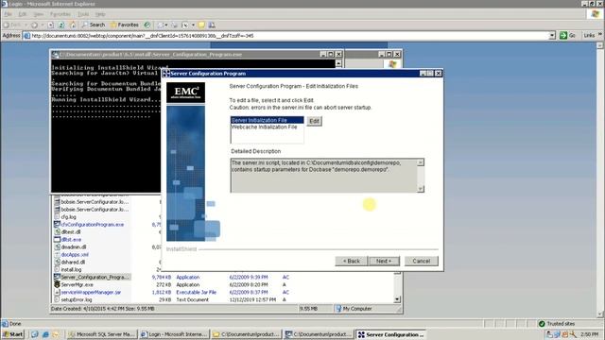This screenshot has height=340, width=605.
Task: Select cfsConfigurationProgram.exe in the file list
Action: 93,225
